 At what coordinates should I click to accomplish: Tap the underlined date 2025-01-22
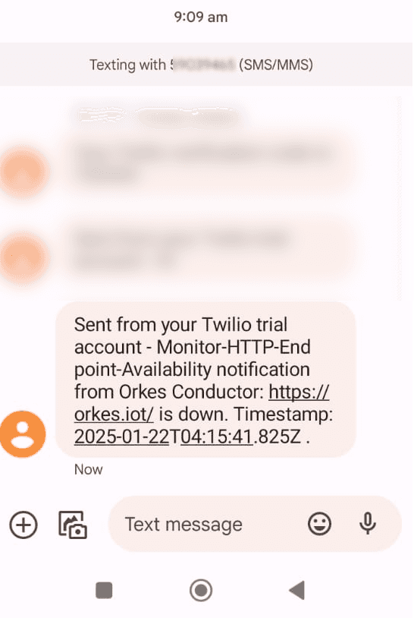(x=121, y=437)
